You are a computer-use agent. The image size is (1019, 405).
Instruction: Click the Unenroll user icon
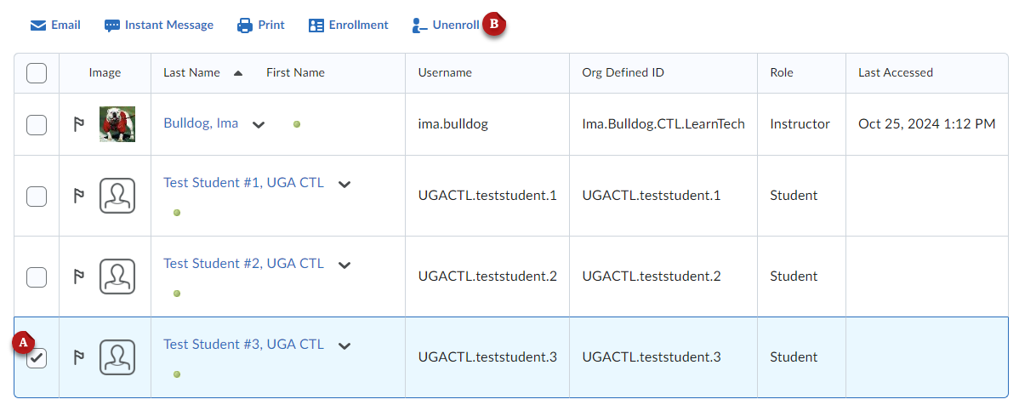[419, 26]
